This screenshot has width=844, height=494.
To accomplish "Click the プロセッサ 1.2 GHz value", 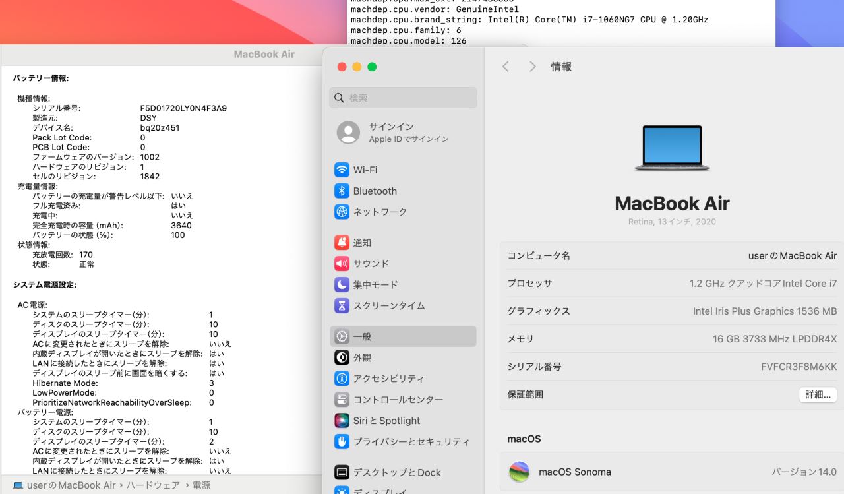I will click(764, 284).
